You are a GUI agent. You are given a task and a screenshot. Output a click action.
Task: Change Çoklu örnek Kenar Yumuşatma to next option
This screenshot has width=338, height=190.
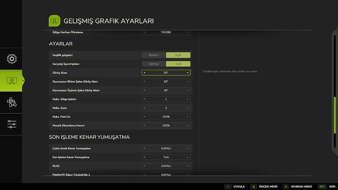pos(188,148)
